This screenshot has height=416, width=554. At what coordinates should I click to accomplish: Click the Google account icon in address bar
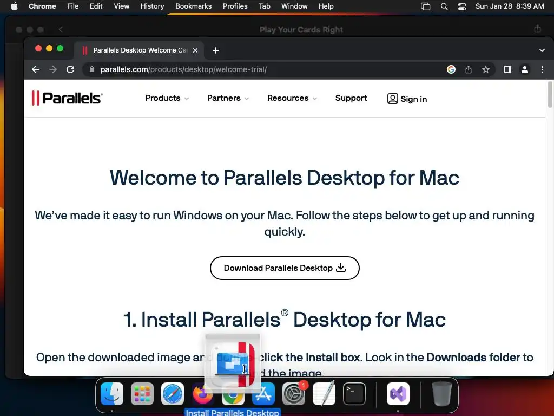pos(451,69)
